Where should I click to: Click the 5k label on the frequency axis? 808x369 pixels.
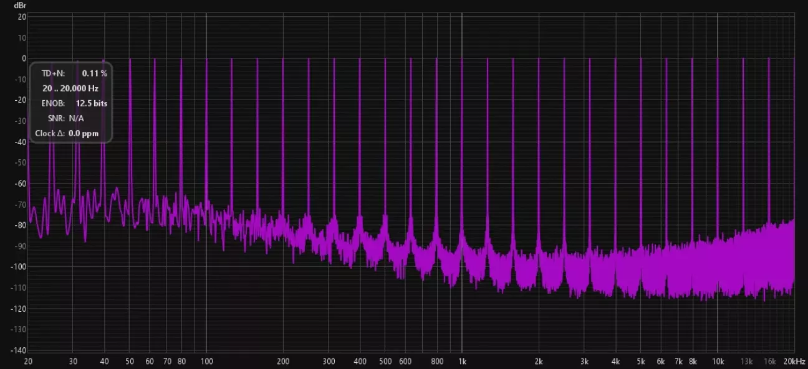click(x=640, y=362)
